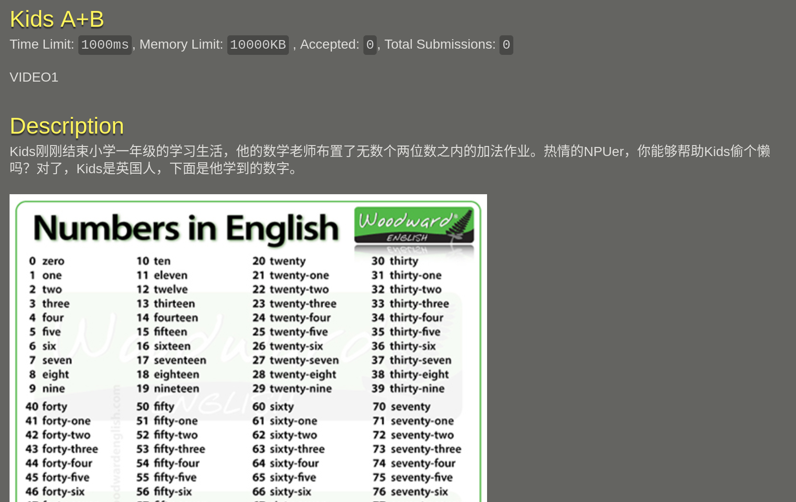The width and height of the screenshot is (796, 502).
Task: Click "9 nine" in the chart
Action: [47, 388]
